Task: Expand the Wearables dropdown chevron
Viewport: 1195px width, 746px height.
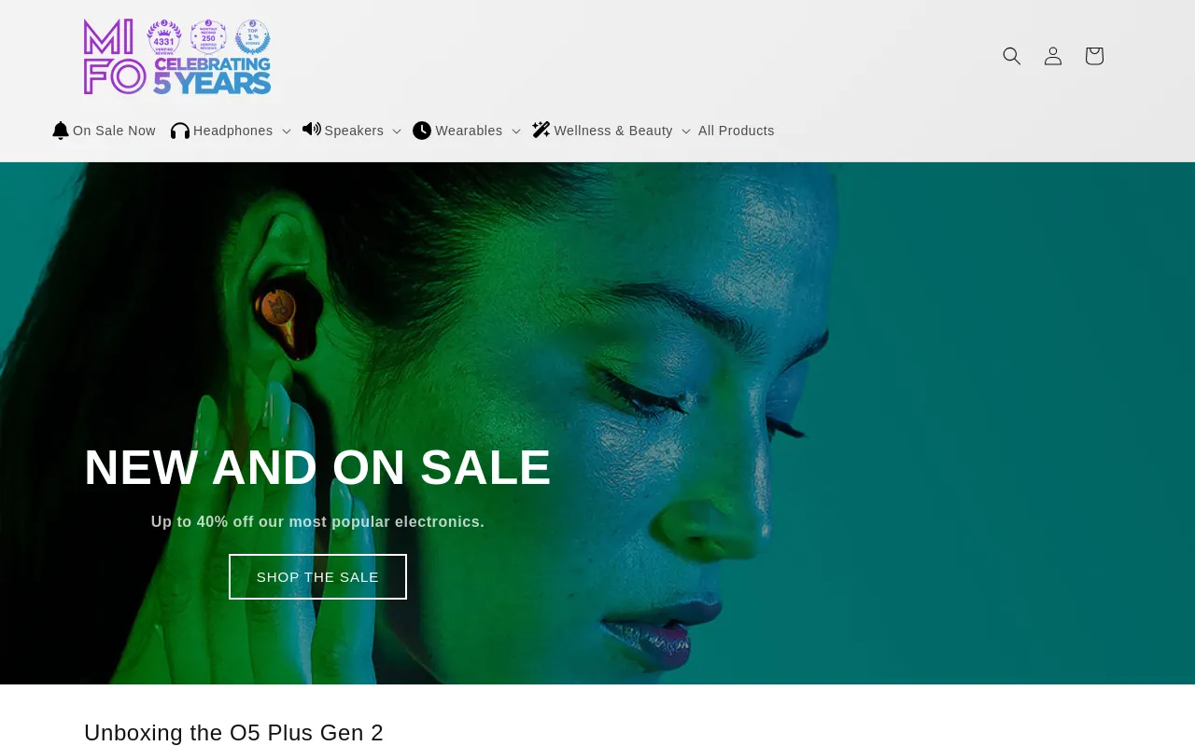Action: (516, 131)
